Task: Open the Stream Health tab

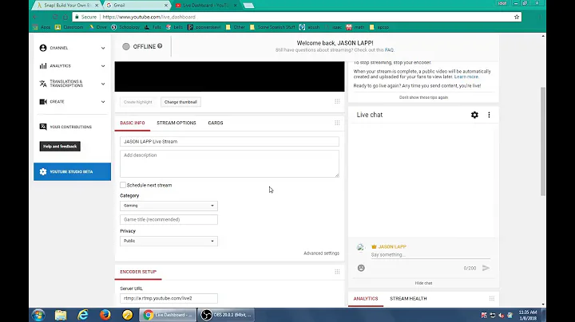Action: 408,299
